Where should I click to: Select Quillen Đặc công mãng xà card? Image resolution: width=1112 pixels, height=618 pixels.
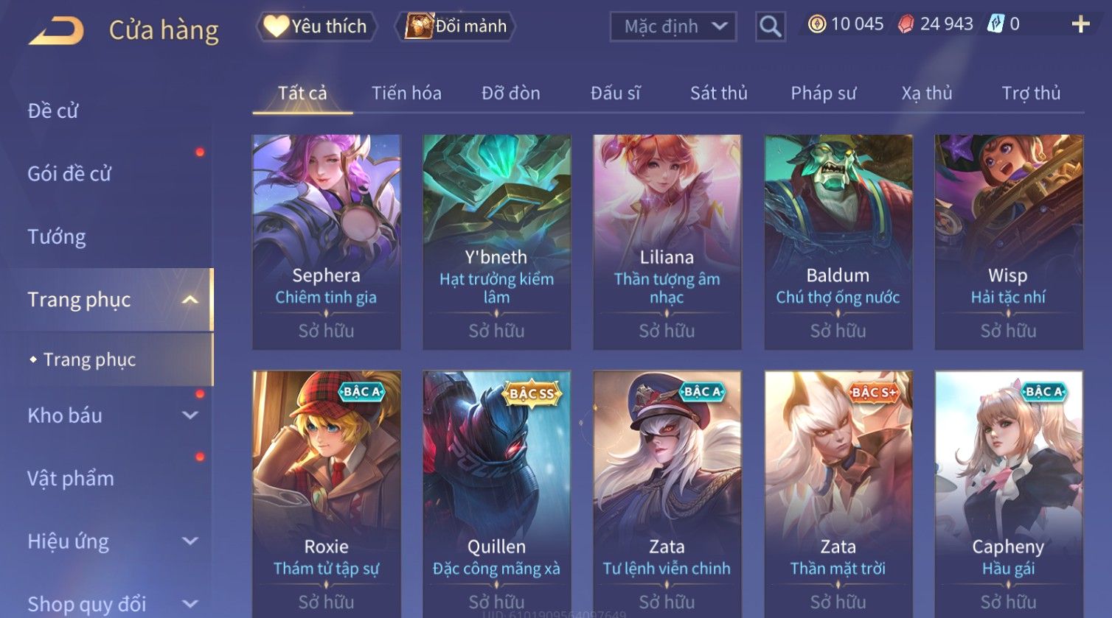pyautogui.click(x=496, y=494)
